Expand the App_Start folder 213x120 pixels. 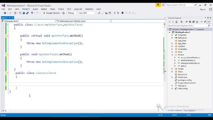pos(172,44)
